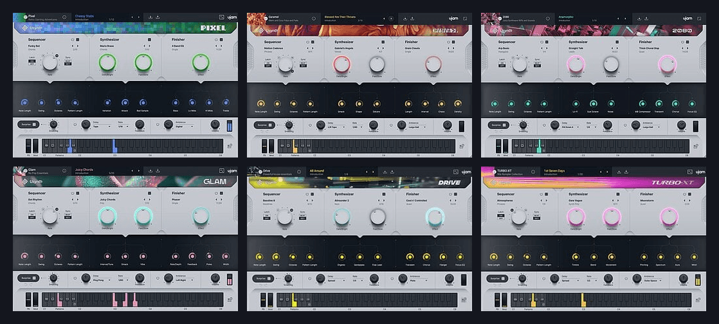Click the Surprise button in Caramel
Screen dimensions: 719x324
tap(263, 124)
